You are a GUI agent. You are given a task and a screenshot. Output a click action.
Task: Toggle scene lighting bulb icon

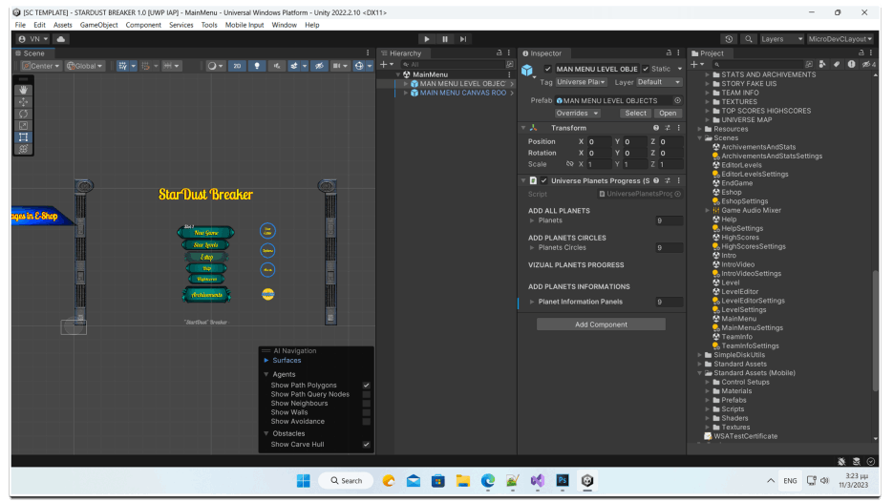[256, 66]
